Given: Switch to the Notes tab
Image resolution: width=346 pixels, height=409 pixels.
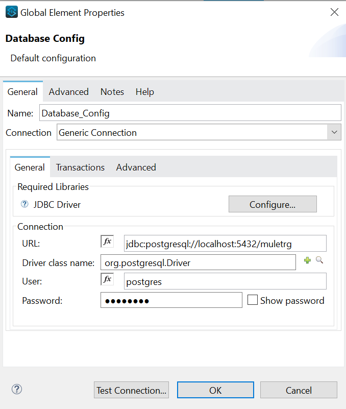Looking at the screenshot, I should (112, 92).
